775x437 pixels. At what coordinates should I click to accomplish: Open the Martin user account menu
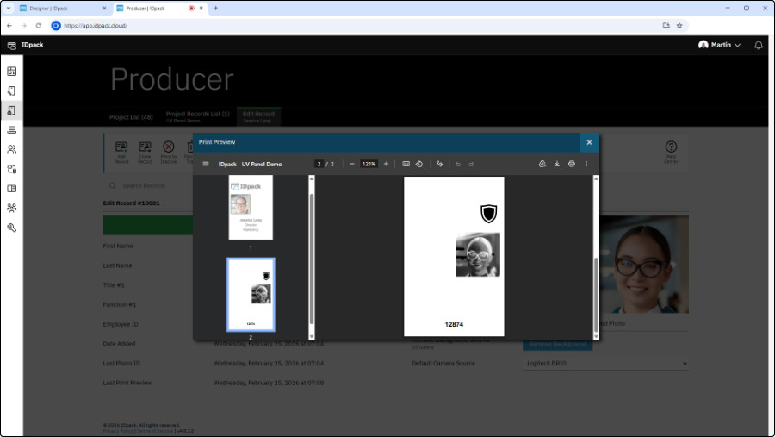tap(720, 45)
